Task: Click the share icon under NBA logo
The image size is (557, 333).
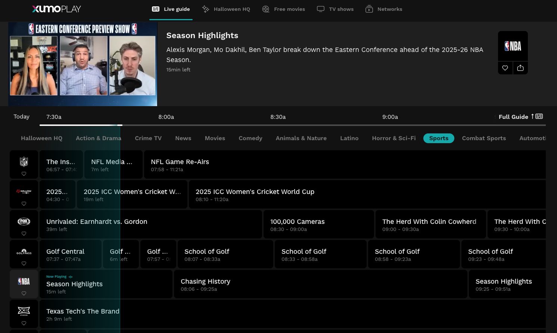Action: tap(520, 68)
